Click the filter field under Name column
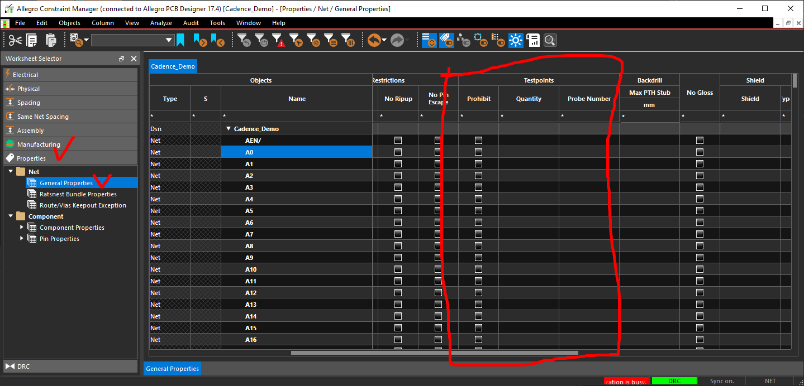Viewport: 804px width, 386px height. (x=297, y=117)
